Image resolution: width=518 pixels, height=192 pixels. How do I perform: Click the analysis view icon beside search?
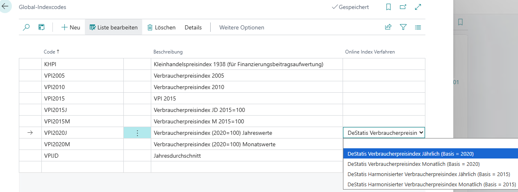(x=41, y=27)
